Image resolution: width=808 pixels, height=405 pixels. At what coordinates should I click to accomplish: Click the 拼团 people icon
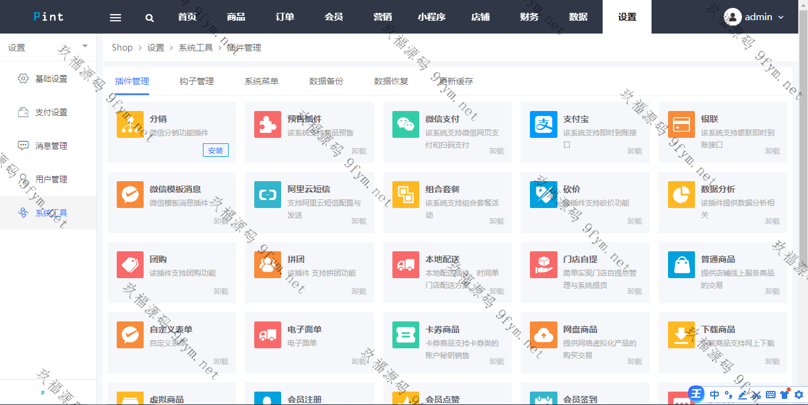click(268, 265)
